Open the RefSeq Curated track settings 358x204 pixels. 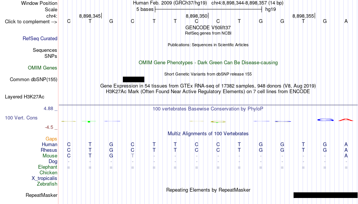[x=40, y=38]
